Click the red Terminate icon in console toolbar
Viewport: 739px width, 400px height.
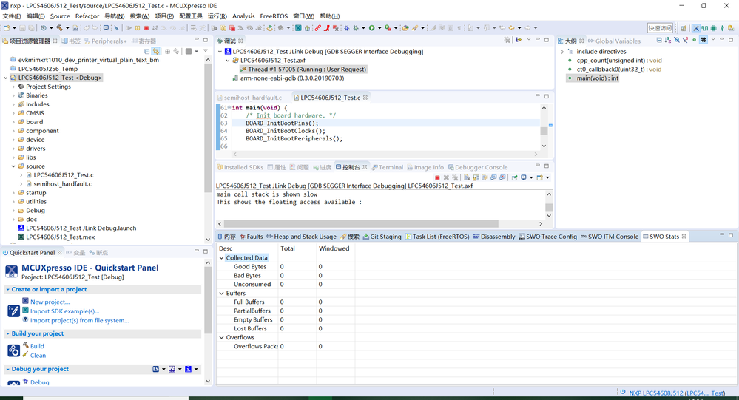437,177
